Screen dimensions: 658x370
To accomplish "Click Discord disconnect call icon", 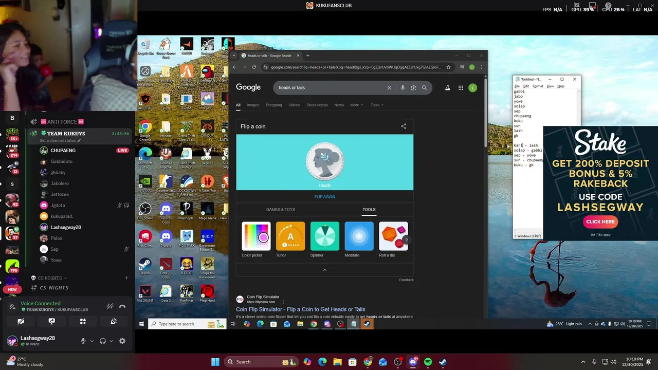I will click(x=122, y=306).
